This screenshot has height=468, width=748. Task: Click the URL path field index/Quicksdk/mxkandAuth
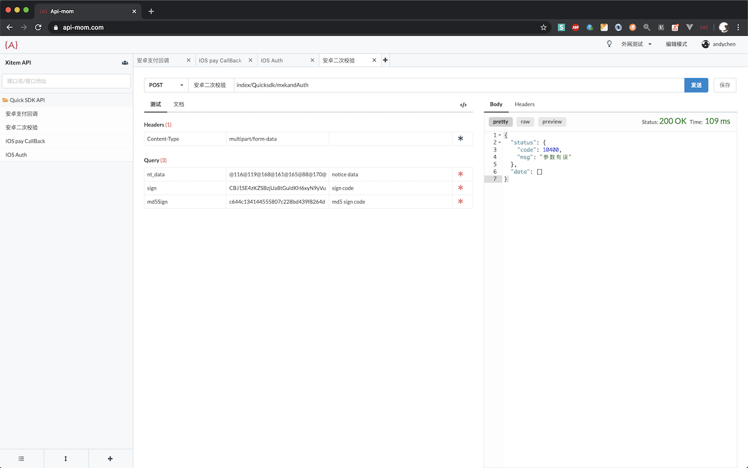[459, 85]
